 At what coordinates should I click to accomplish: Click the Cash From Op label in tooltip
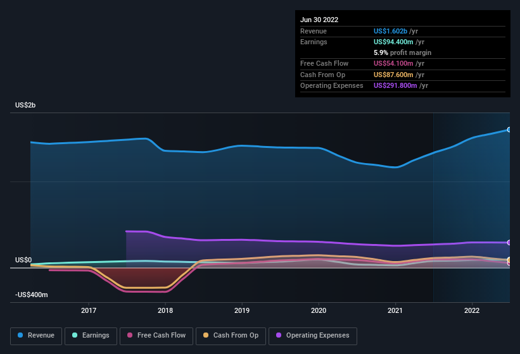[x=322, y=75]
